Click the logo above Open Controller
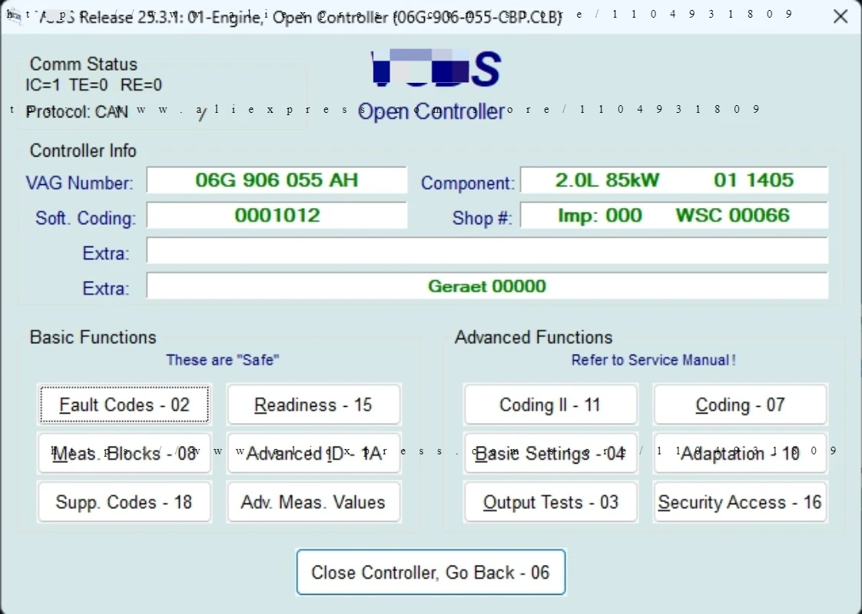Screen dimensions: 862x614 tap(436, 68)
